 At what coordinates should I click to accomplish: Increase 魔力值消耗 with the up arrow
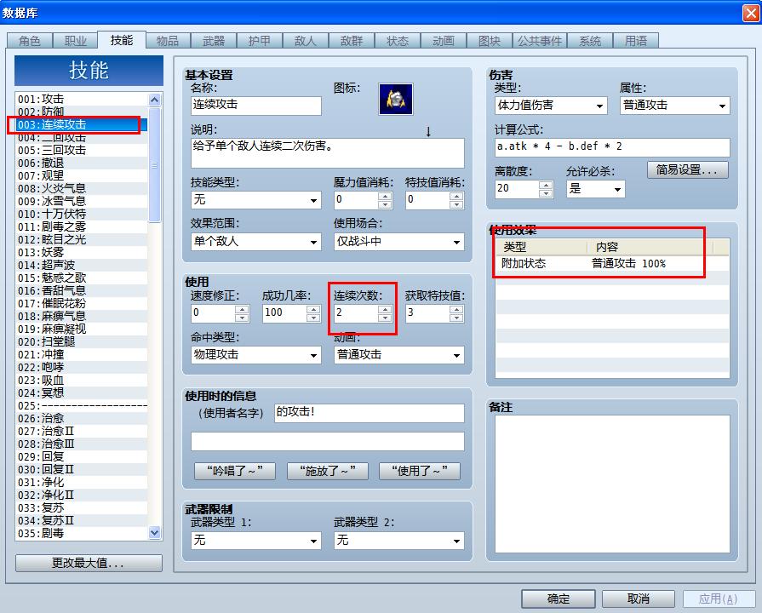point(385,196)
